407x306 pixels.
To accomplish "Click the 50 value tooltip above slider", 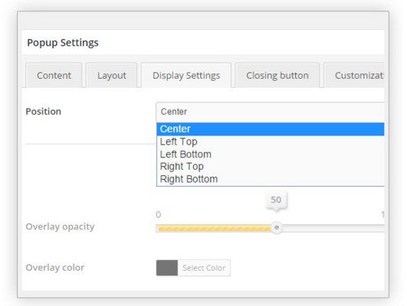I will (276, 200).
